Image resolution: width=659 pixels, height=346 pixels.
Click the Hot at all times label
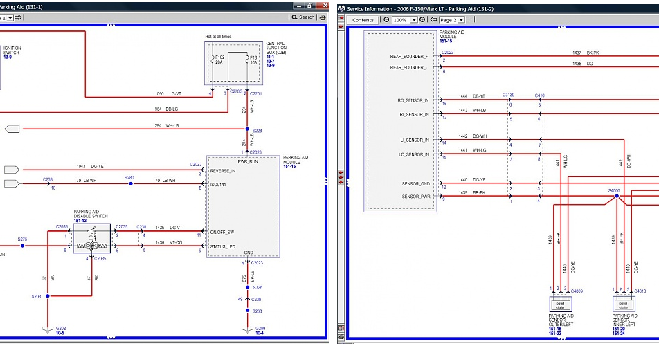[218, 37]
